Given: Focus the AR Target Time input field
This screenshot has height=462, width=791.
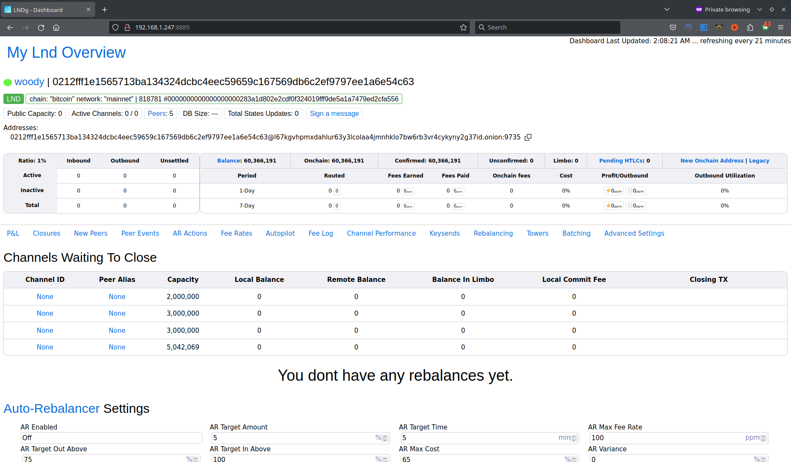Looking at the screenshot, I should pos(490,438).
